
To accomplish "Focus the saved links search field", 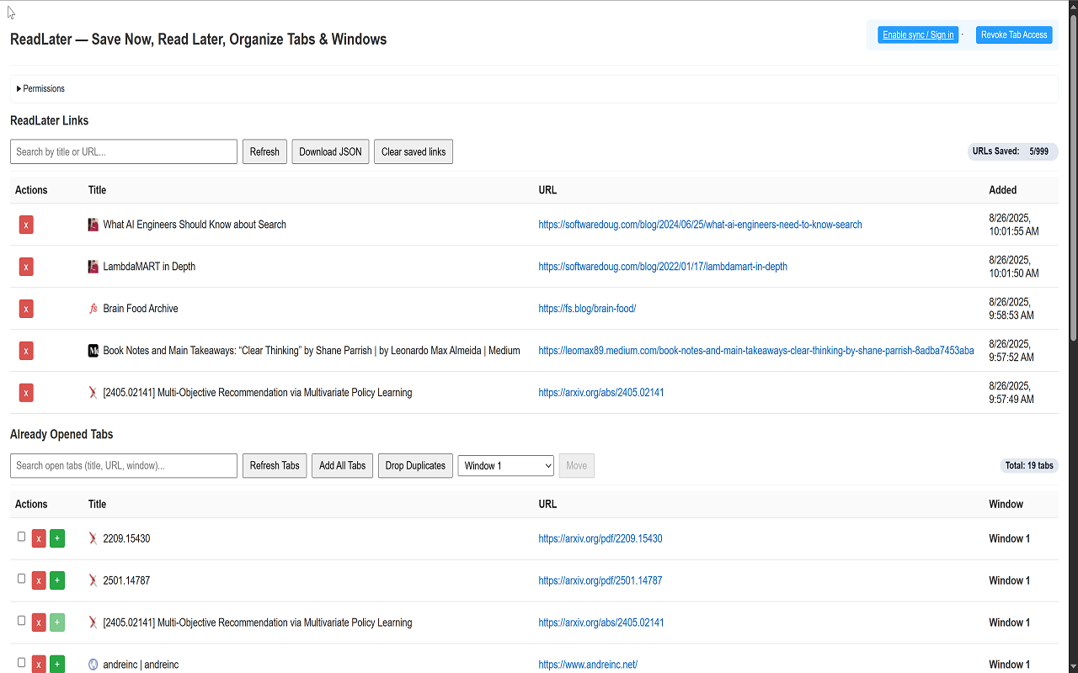I will tap(124, 151).
